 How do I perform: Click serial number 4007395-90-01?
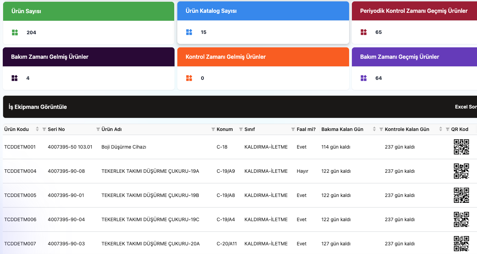[66, 195]
